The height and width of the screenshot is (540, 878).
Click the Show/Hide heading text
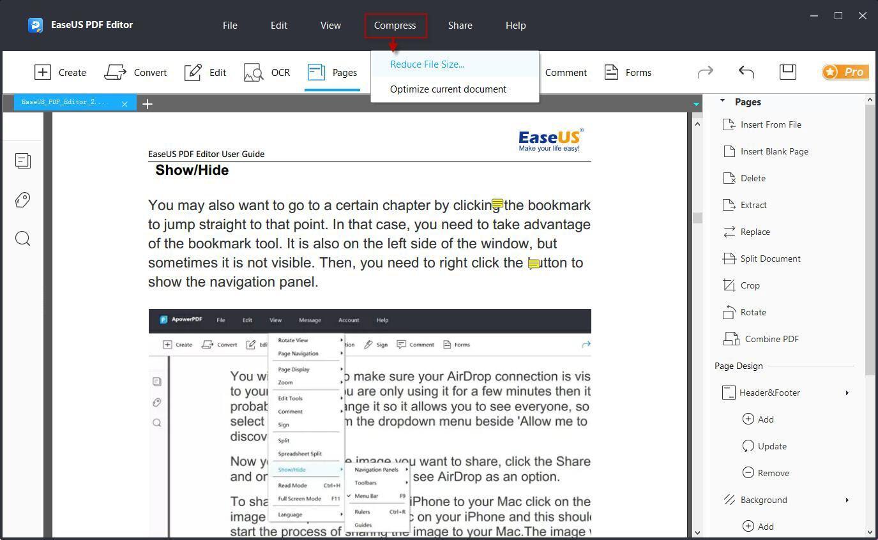tap(192, 170)
